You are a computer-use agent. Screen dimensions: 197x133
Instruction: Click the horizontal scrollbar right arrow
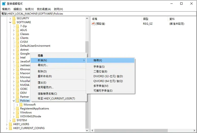coord(194,130)
